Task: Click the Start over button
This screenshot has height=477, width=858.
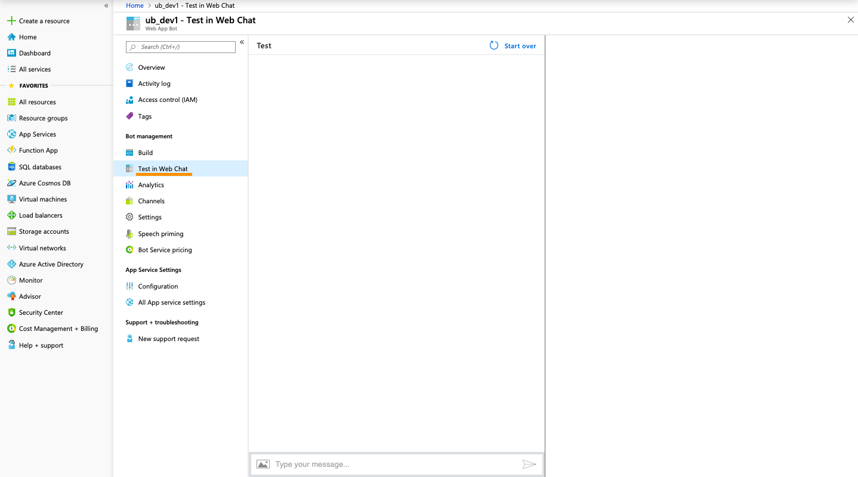Action: tap(513, 46)
